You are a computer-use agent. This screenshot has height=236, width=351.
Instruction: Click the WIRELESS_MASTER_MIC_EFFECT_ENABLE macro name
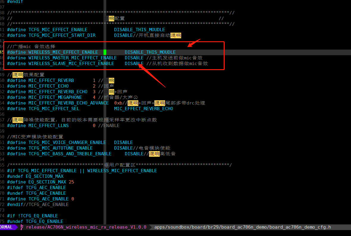pos(73,58)
